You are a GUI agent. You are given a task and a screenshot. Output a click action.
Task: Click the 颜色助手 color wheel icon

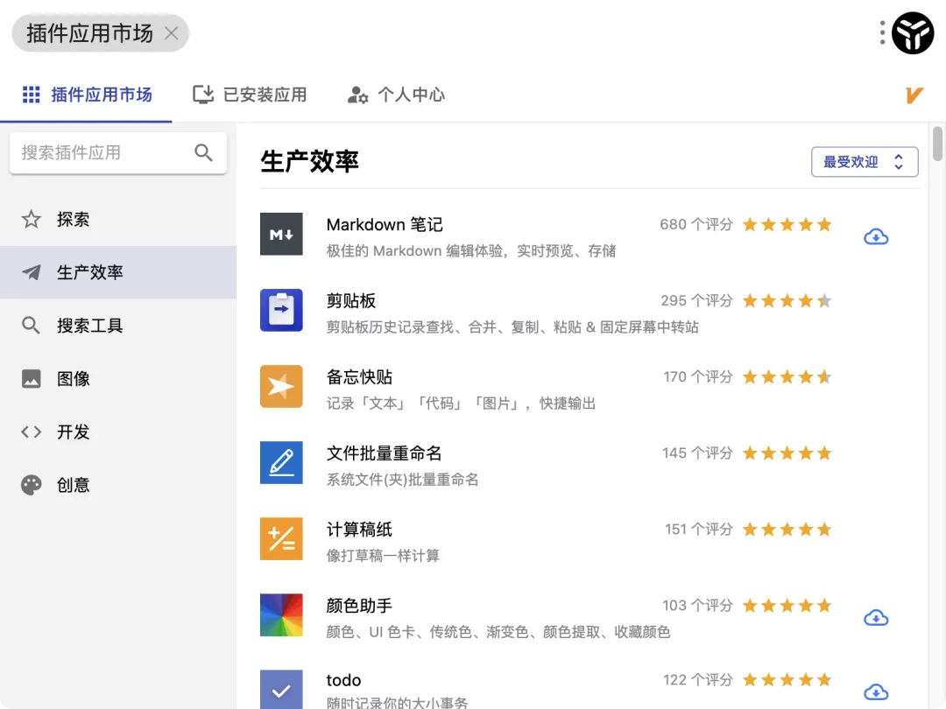point(281,615)
